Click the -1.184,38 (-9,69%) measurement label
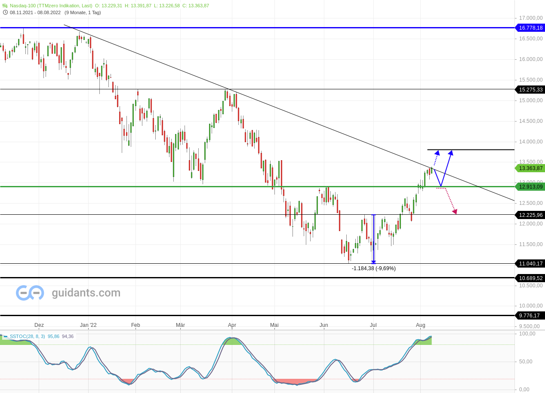 (373, 268)
